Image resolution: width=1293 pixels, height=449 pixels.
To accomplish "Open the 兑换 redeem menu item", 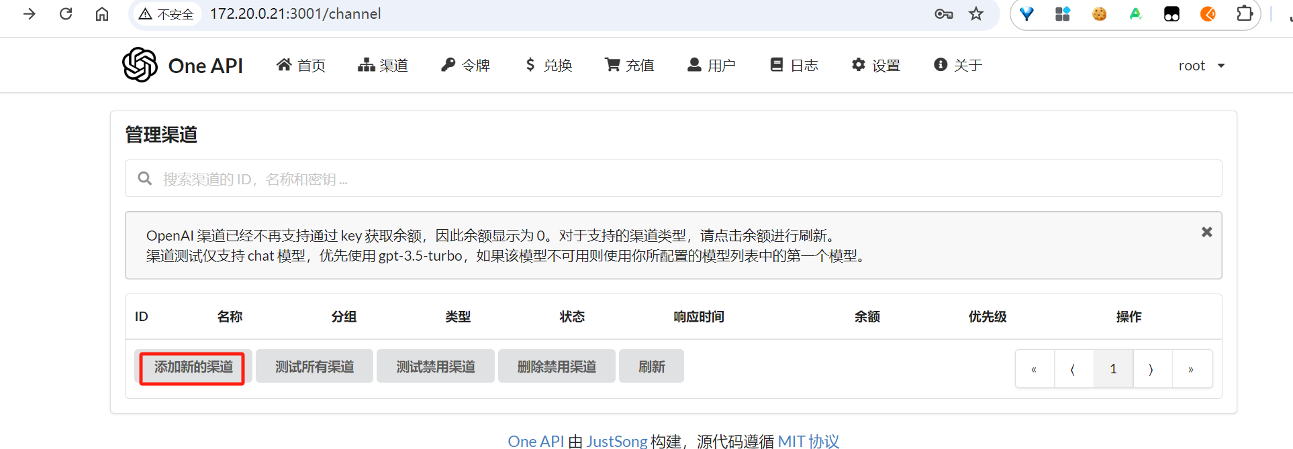I will pyautogui.click(x=548, y=65).
